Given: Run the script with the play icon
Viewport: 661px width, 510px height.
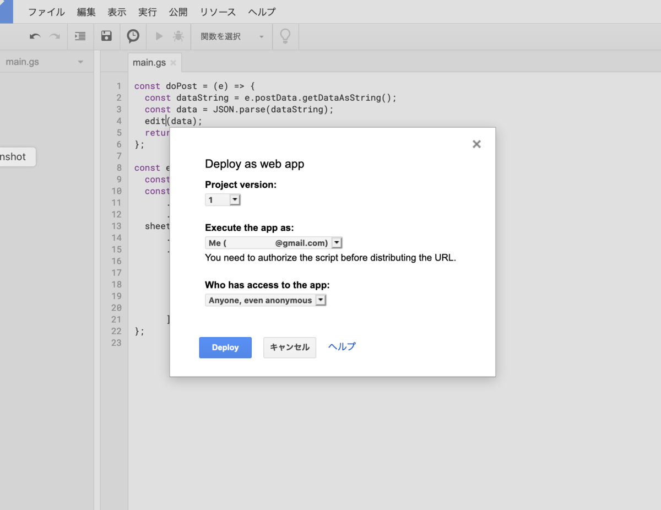Looking at the screenshot, I should click(159, 36).
